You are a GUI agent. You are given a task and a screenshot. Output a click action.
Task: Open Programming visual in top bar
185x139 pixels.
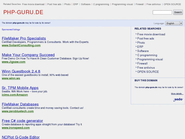[122, 4]
